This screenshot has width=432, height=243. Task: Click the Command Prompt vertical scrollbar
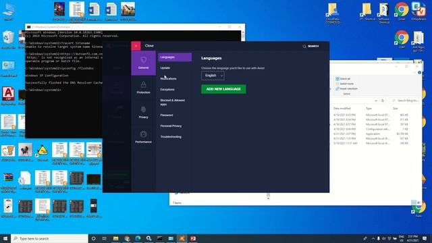tap(243, 36)
